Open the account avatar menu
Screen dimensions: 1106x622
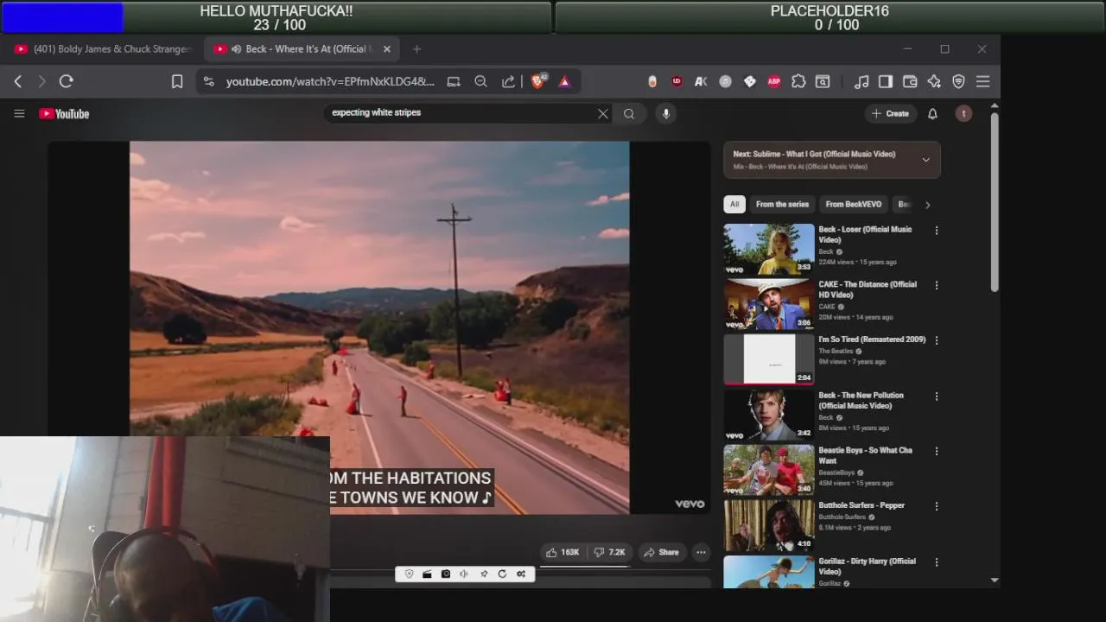click(963, 113)
